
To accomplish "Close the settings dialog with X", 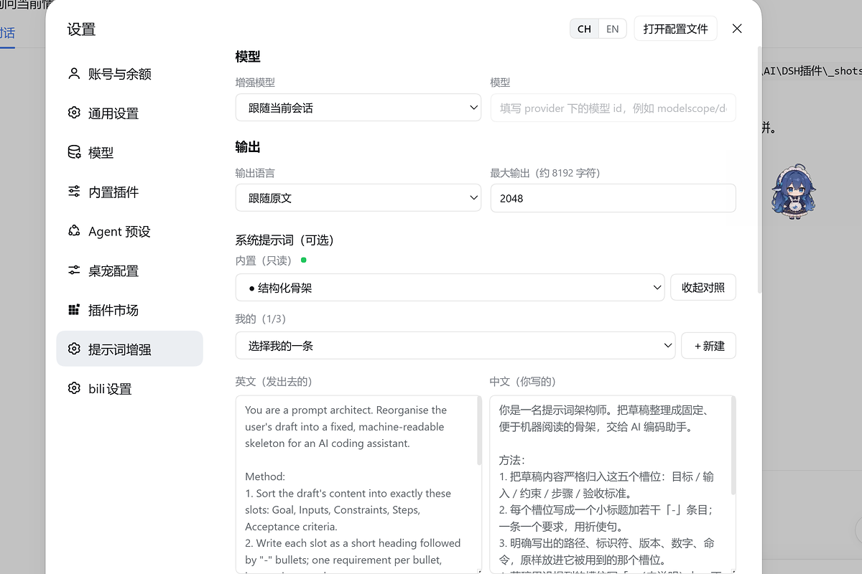I will pyautogui.click(x=737, y=29).
